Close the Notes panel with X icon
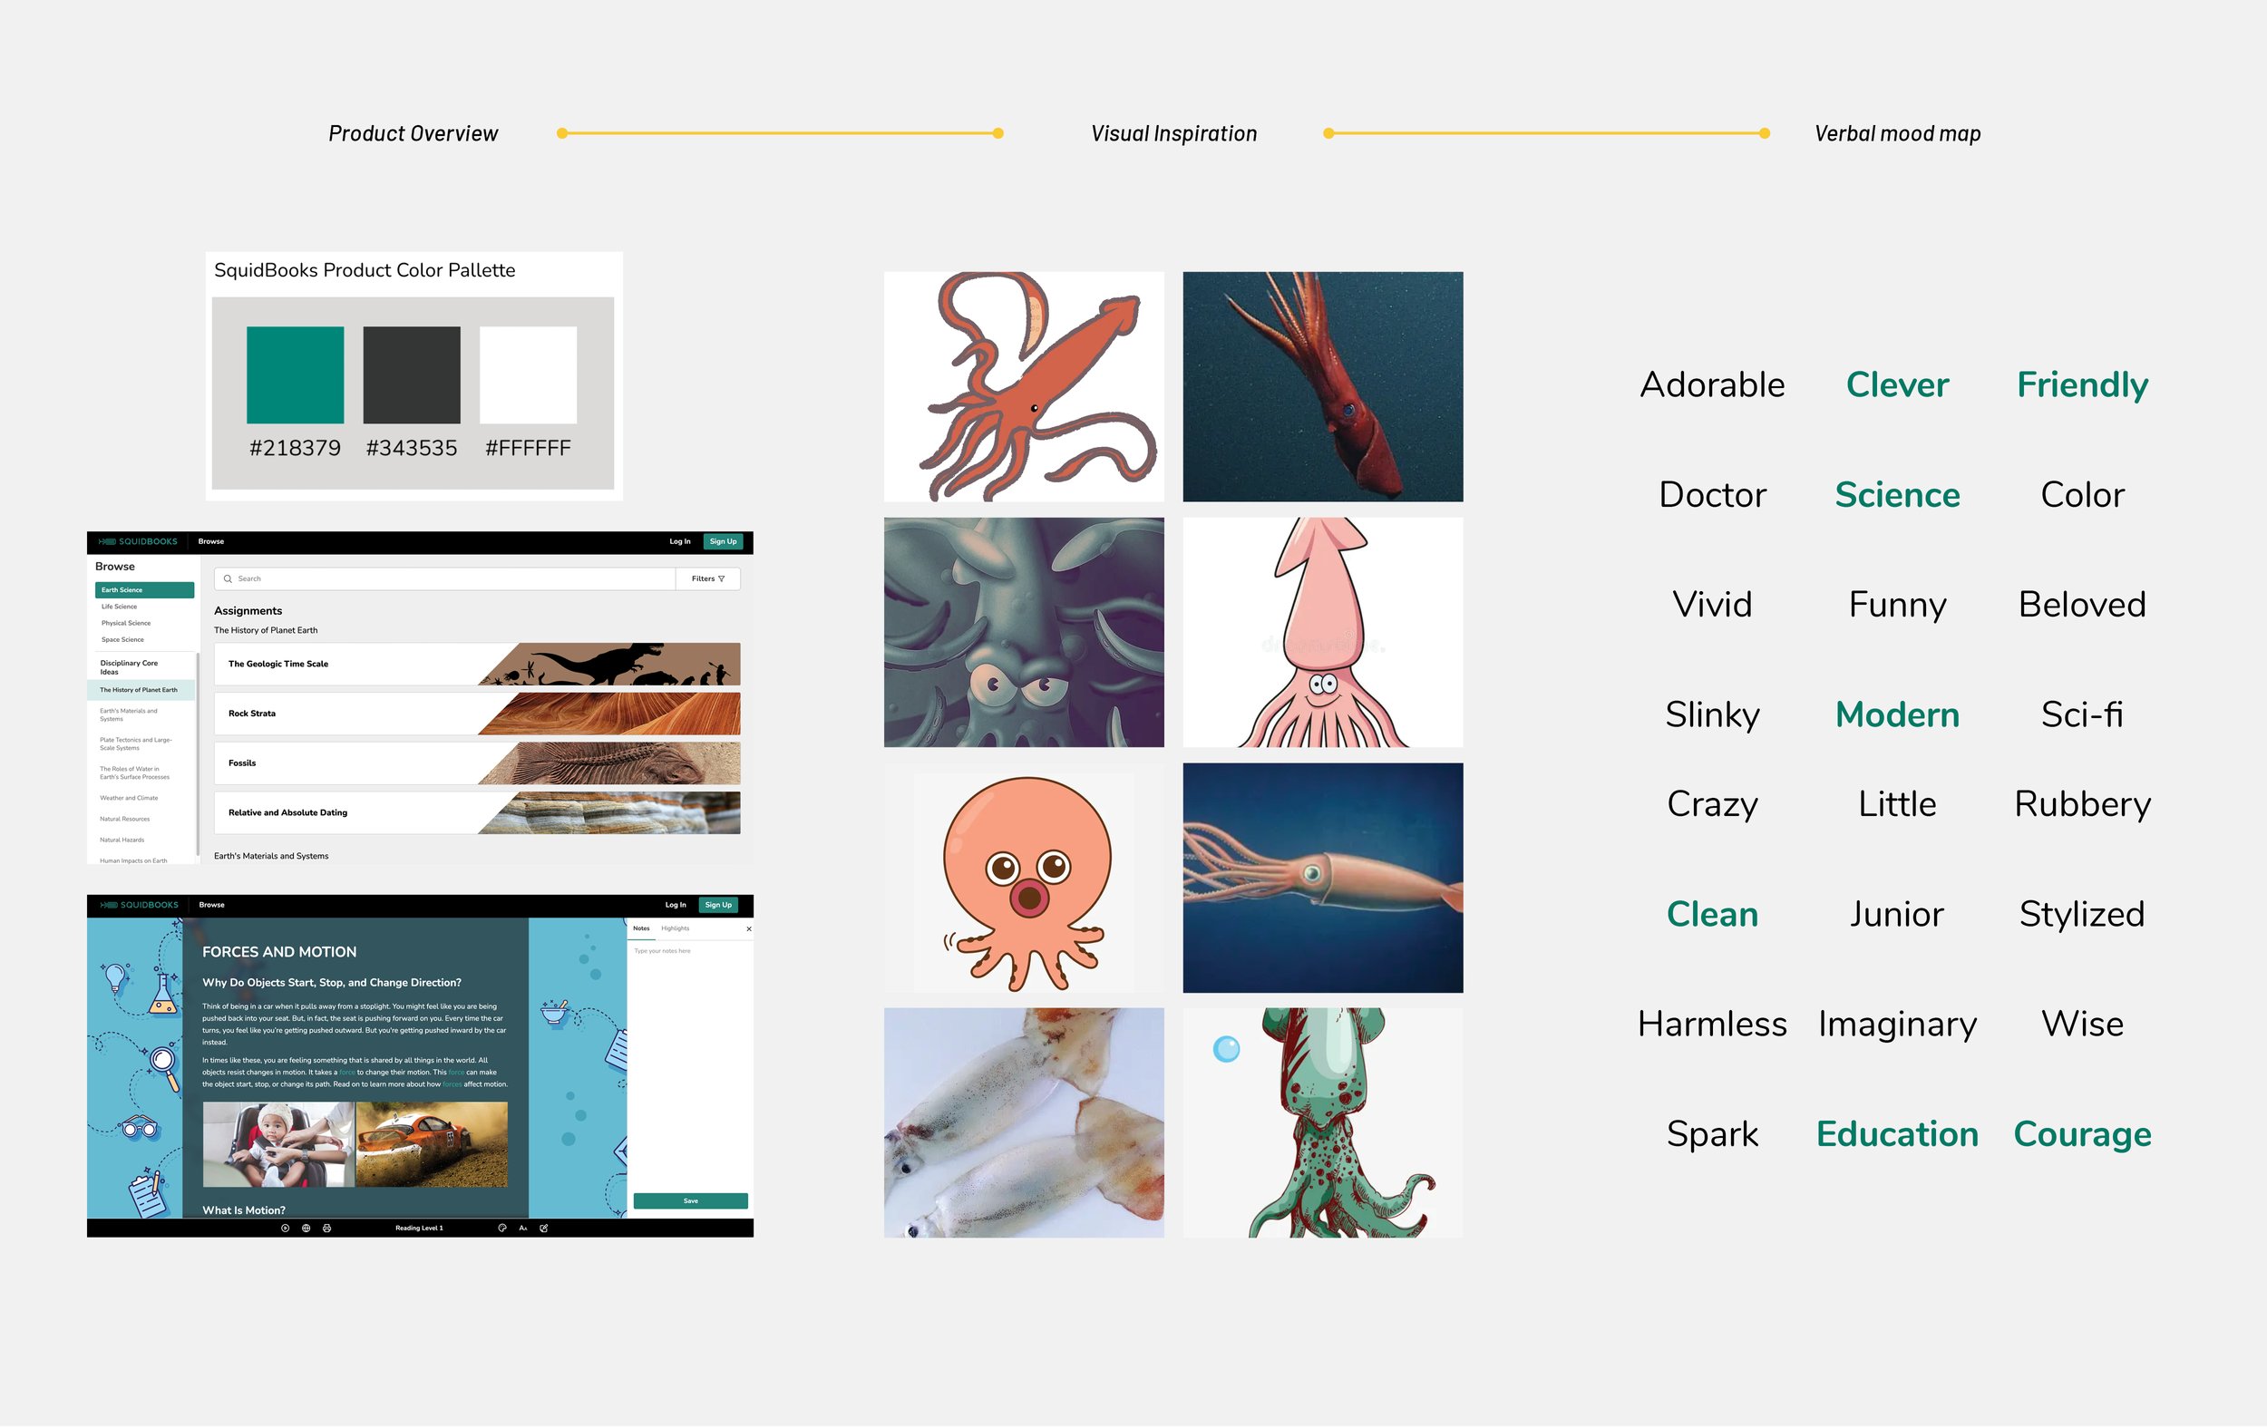Image resolution: width=2267 pixels, height=1428 pixels. click(x=748, y=929)
